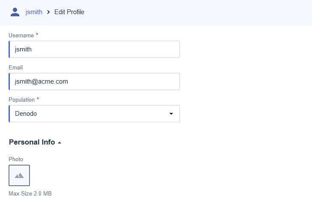Click the mountain image icon in Photo
Viewport: 312px width, 199px height.
click(x=19, y=175)
